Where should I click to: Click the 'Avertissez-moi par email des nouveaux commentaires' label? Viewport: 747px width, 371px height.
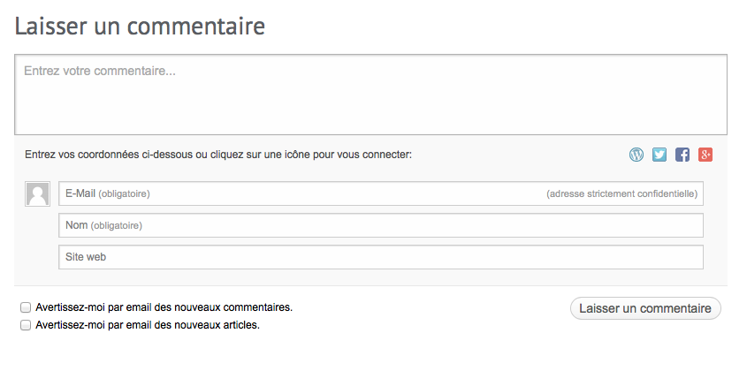[x=164, y=307]
